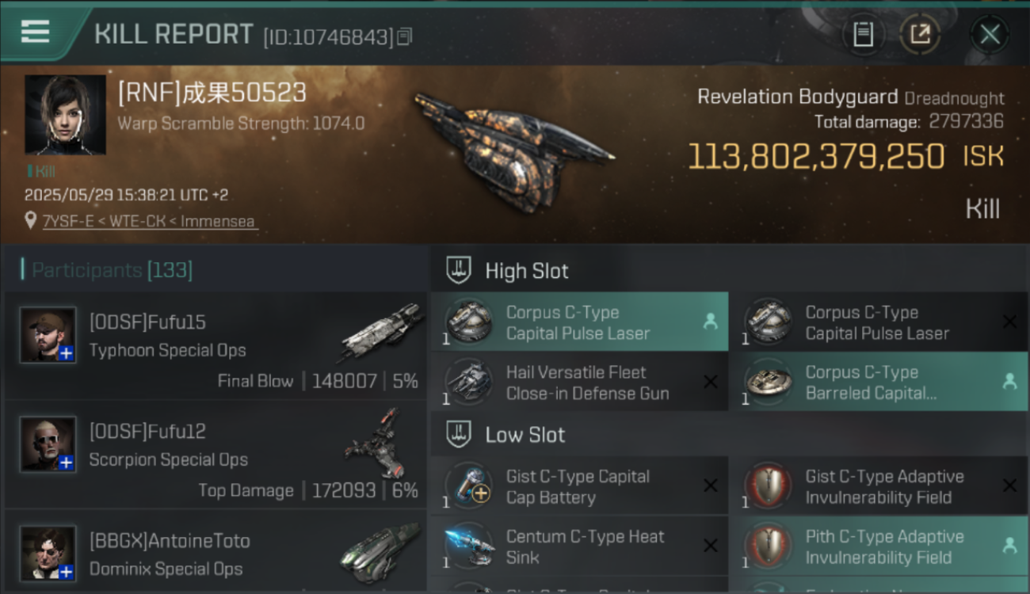This screenshot has height=594, width=1030.
Task: Open the hamburger menu icon
Action: point(35,32)
